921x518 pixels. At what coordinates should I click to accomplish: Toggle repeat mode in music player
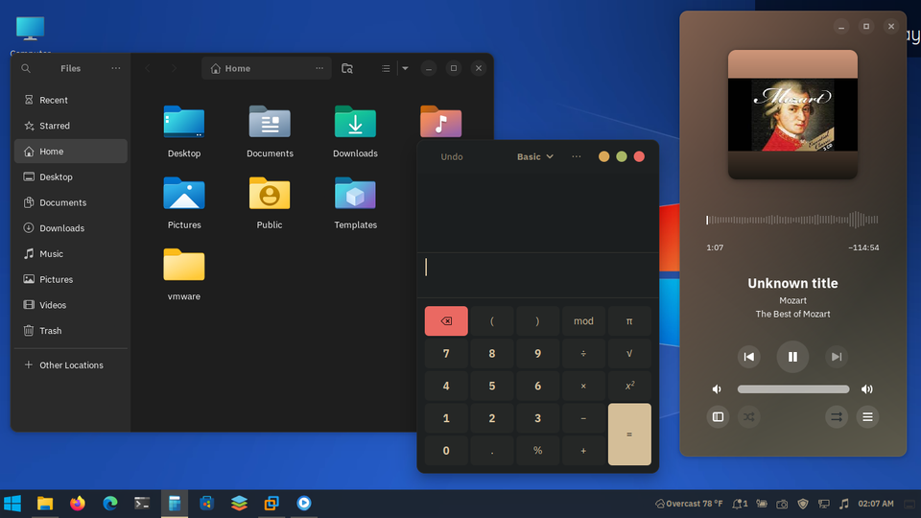[x=837, y=417]
